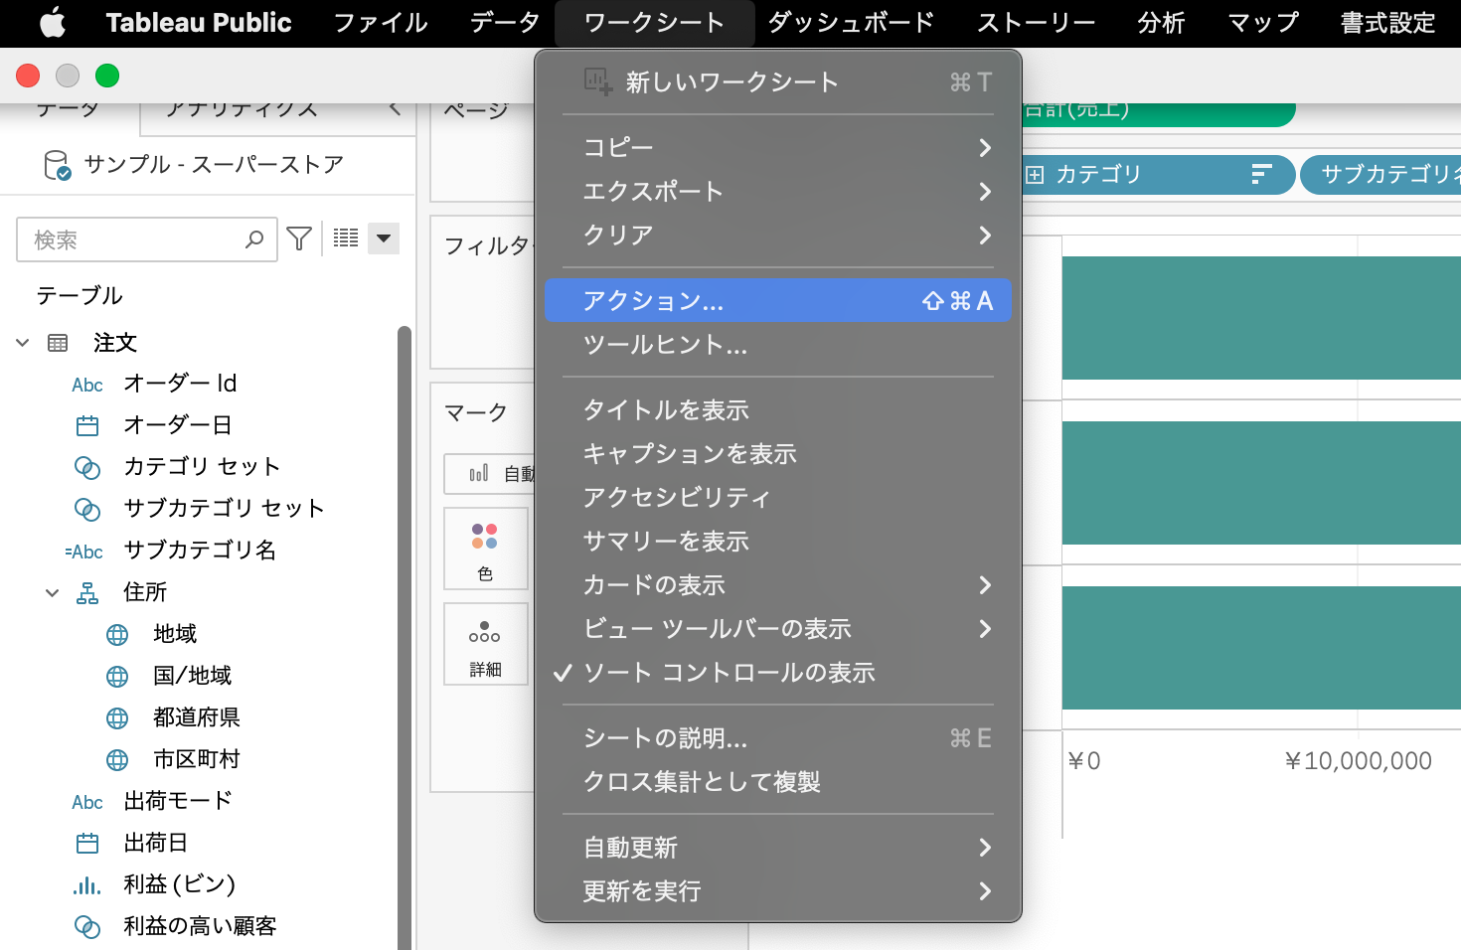Image resolution: width=1461 pixels, height=950 pixels.
Task: Choose 新しいワークシート from the menu
Action: pos(778,81)
